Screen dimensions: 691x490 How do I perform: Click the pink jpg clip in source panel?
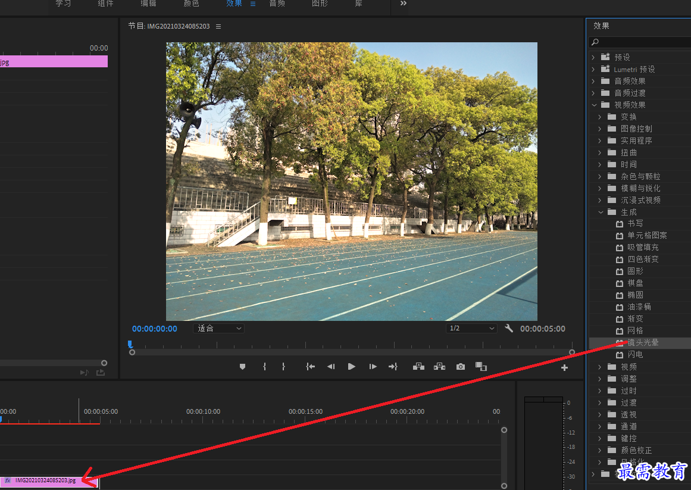(54, 61)
